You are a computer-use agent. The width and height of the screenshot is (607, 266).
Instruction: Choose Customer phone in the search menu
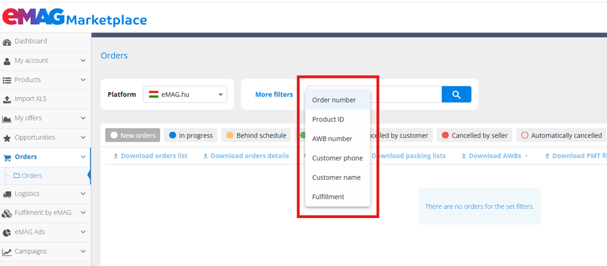tap(337, 159)
